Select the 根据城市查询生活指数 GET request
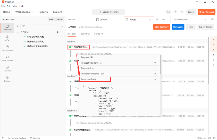217x140 pixels. (36, 46)
